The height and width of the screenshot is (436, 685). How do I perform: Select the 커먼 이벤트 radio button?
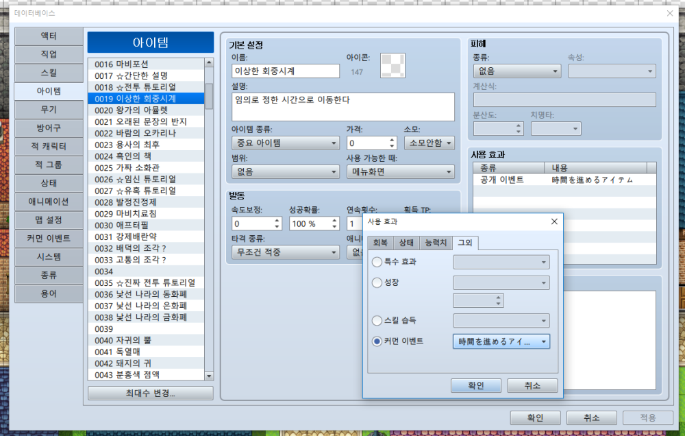(x=377, y=341)
